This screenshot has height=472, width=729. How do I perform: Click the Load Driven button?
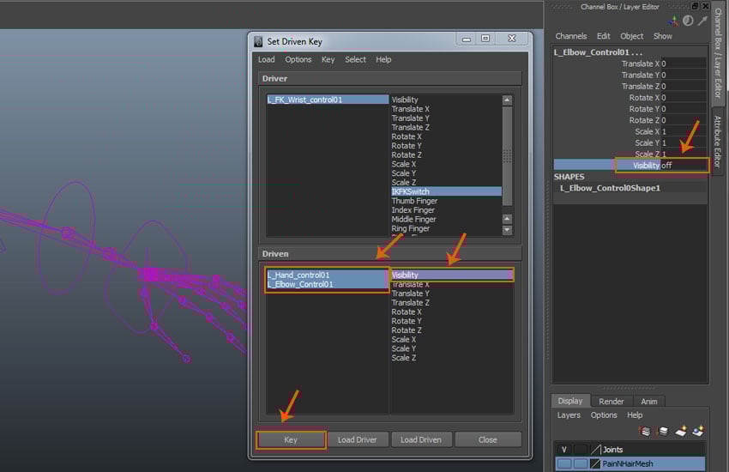pyautogui.click(x=421, y=439)
